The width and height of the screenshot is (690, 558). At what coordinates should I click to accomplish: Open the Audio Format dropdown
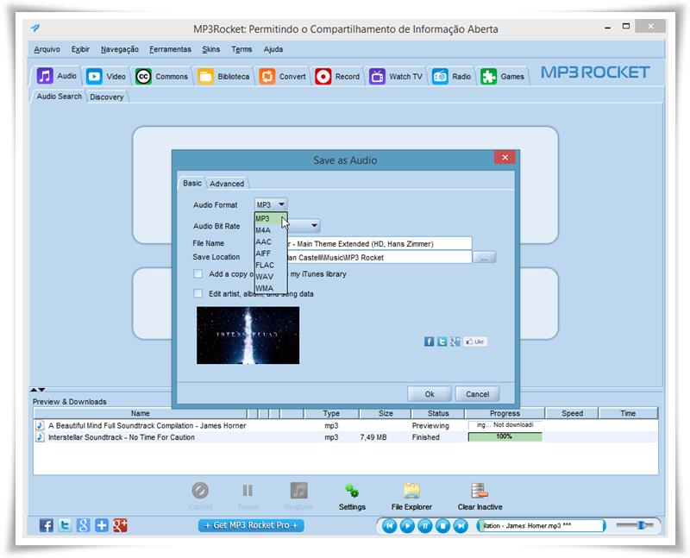tap(271, 204)
